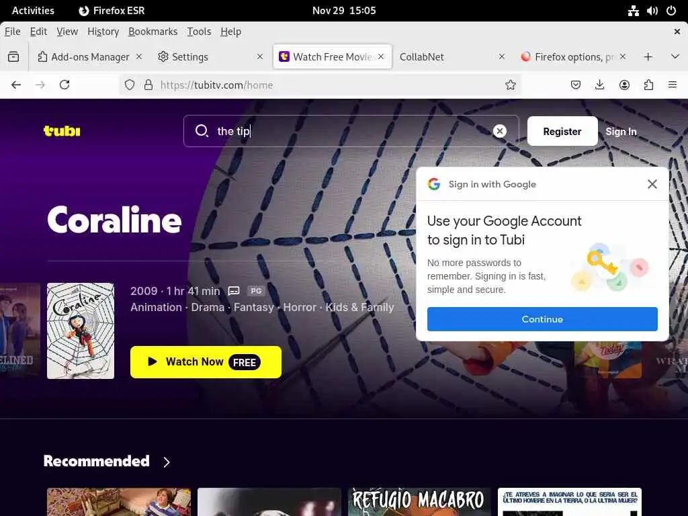Open the File menu
Image resolution: width=688 pixels, height=516 pixels.
coord(12,32)
